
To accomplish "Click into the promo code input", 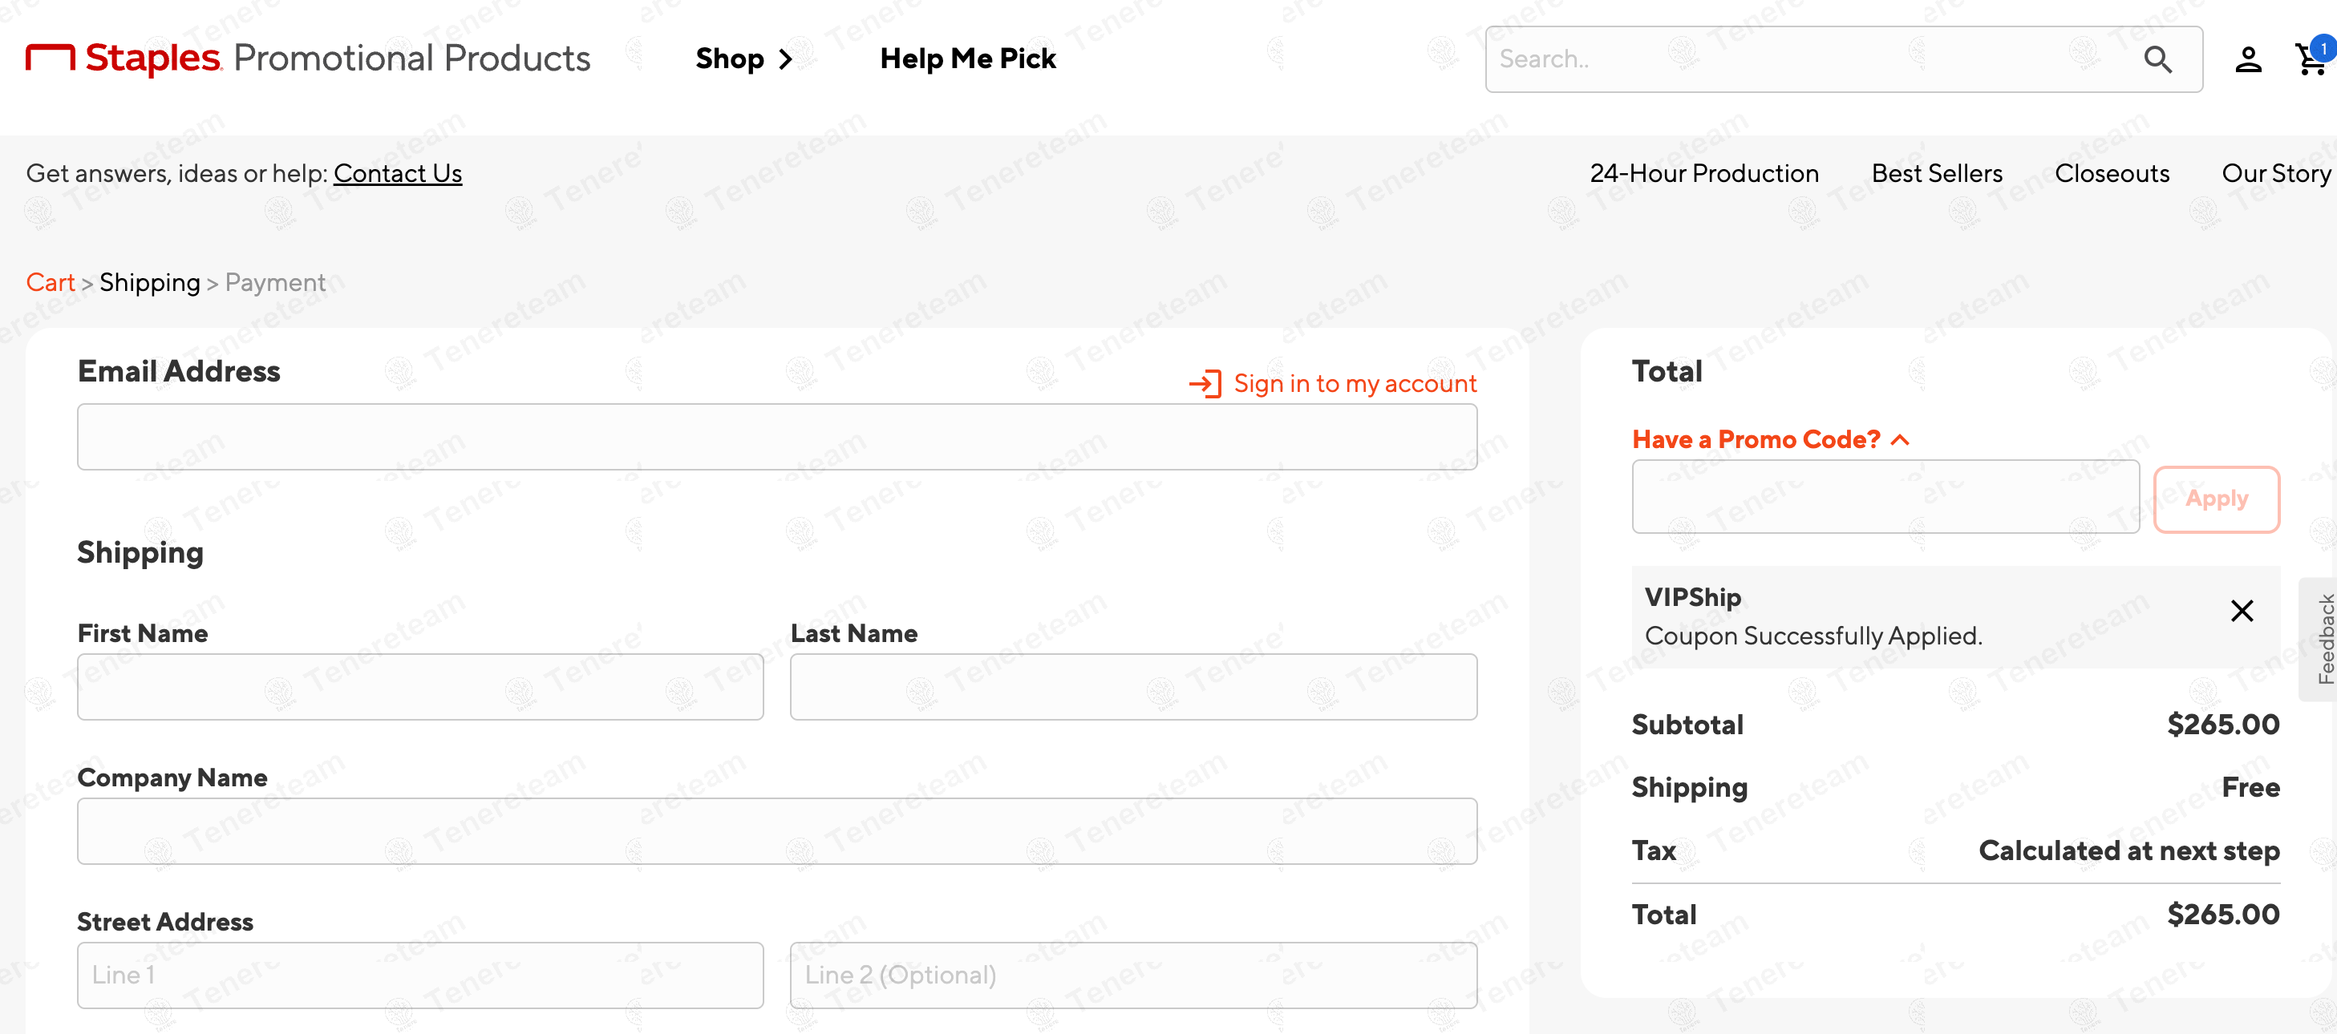I will [1885, 497].
